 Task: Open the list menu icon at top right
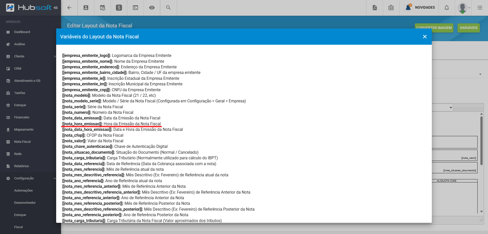[x=480, y=8]
